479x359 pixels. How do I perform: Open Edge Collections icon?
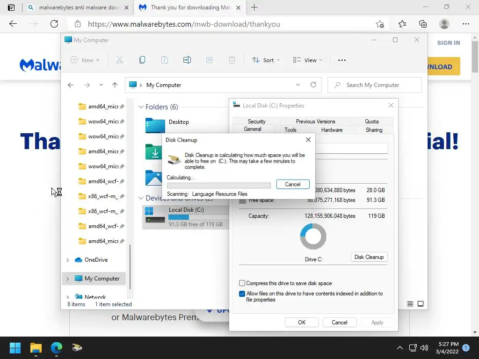pyautogui.click(x=423, y=24)
